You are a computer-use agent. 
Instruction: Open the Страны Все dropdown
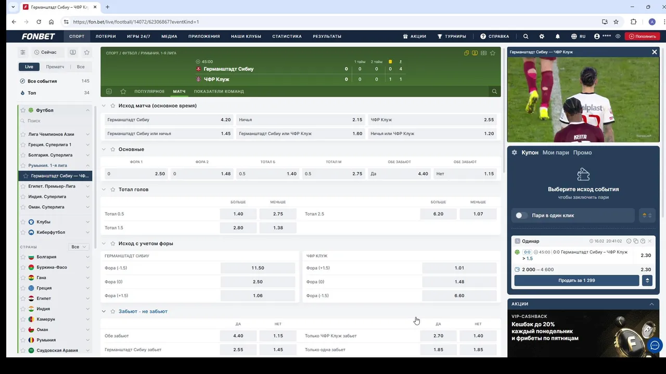click(79, 247)
